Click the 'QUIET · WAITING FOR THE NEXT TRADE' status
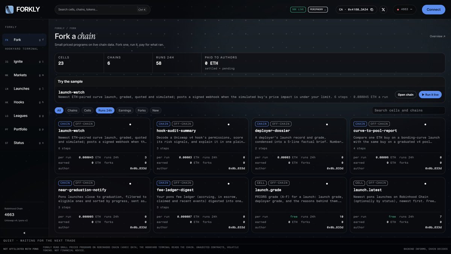The image size is (451, 254). click(x=39, y=240)
